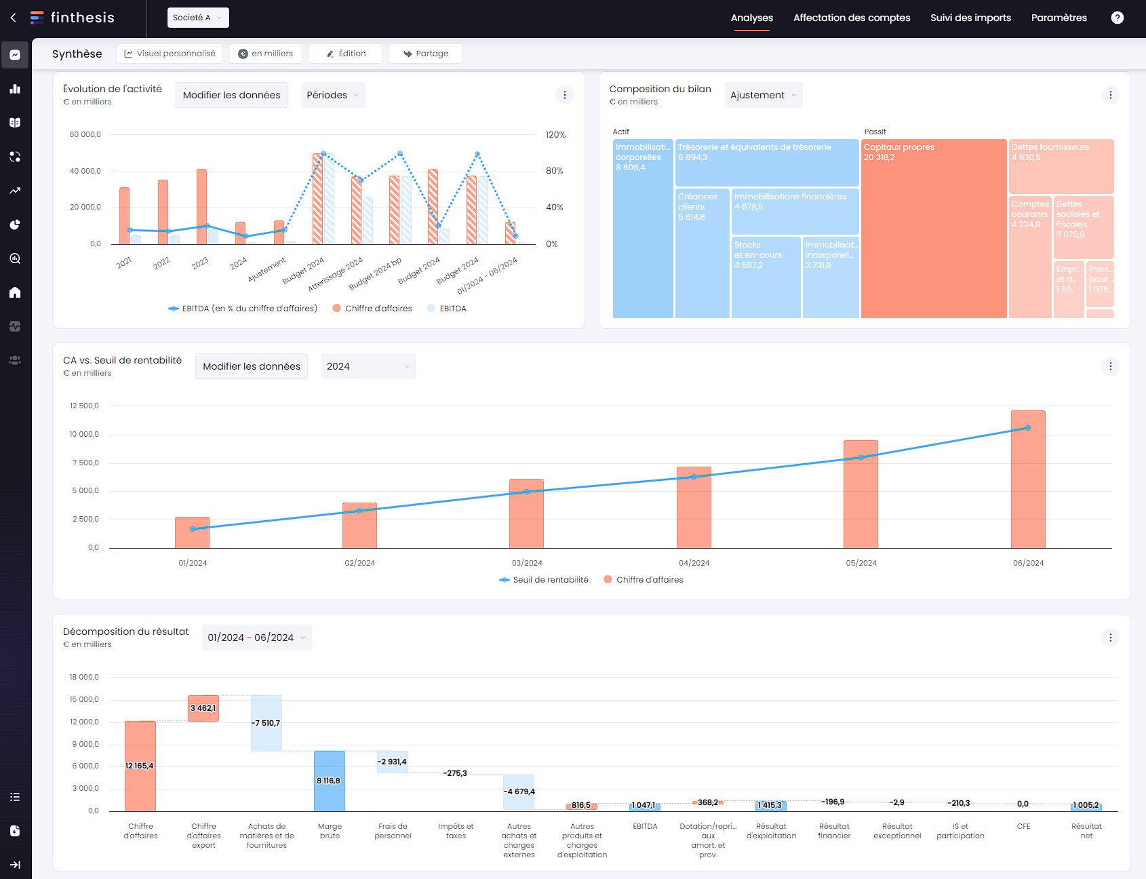Click the Achats de matières -7 510,7 bar

pyautogui.click(x=266, y=723)
